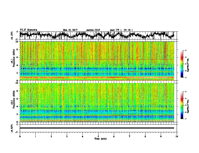Click the "2" kHz tick of ch.2 spectrogram
199x153 pixels.
[18, 114]
